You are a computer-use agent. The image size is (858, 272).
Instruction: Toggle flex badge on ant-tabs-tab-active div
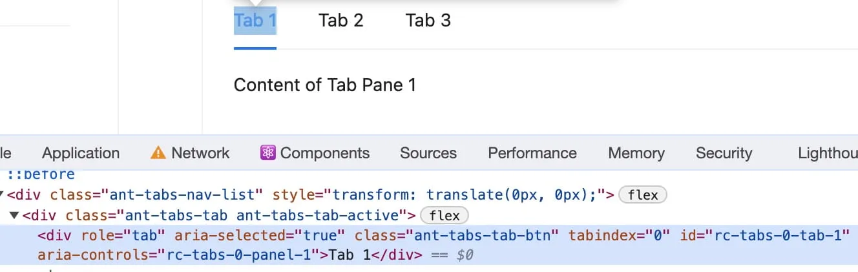tap(444, 215)
